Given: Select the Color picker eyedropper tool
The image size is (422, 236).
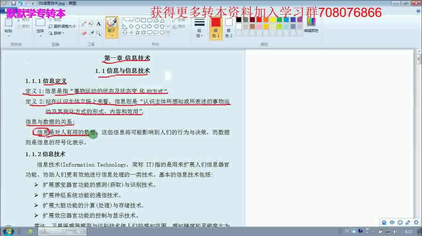Looking at the screenshot, I should coord(91,33).
